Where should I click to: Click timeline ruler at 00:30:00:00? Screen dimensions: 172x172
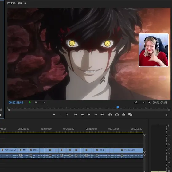pyautogui.click(x=46, y=129)
